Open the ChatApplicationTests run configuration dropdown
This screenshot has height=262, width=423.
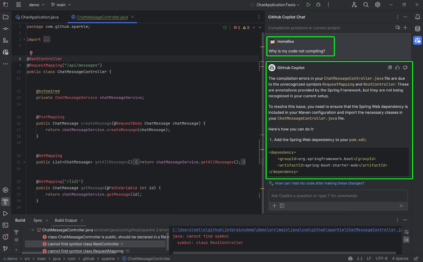(275, 5)
